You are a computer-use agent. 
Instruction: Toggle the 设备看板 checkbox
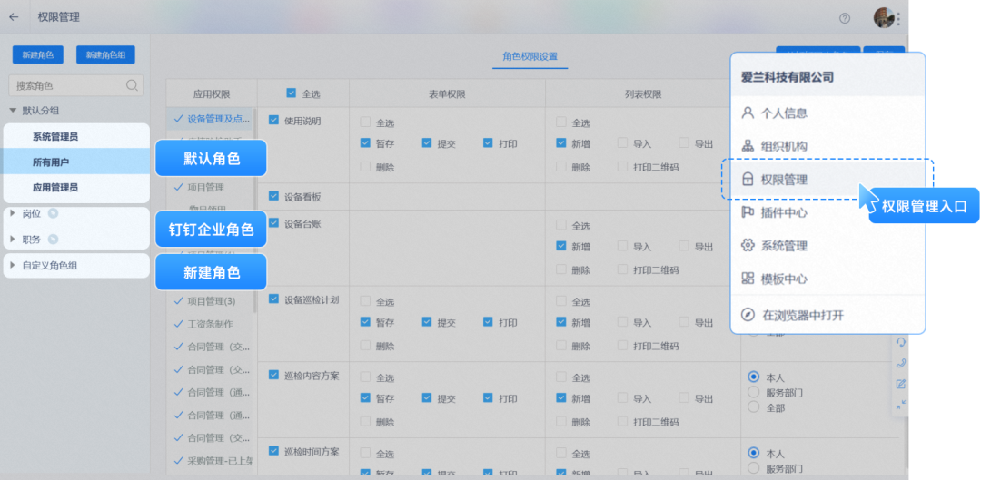tap(274, 196)
